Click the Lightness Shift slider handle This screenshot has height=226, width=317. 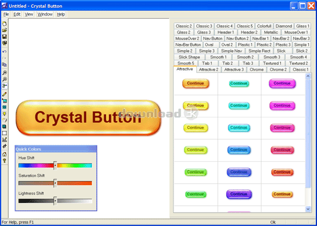[x=55, y=201]
